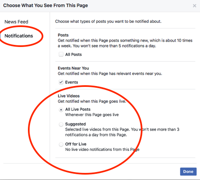Click the 'All Posts' label text
Viewport: 200px width, 180px height.
coord(73,54)
